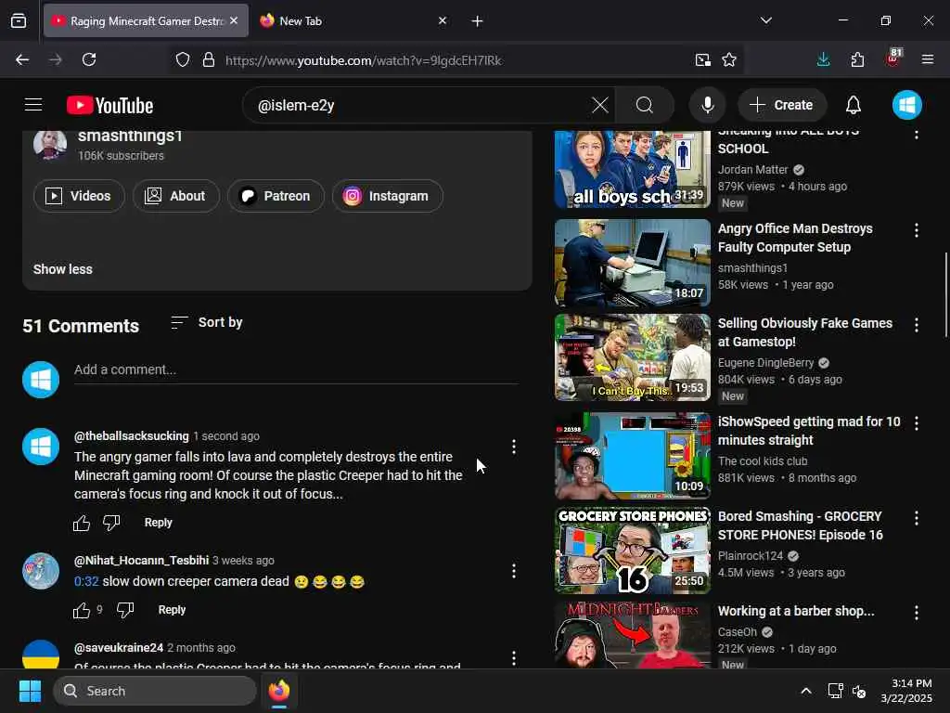Reply to the @Nihat_Hocanın_Tesbihi comment

click(172, 610)
